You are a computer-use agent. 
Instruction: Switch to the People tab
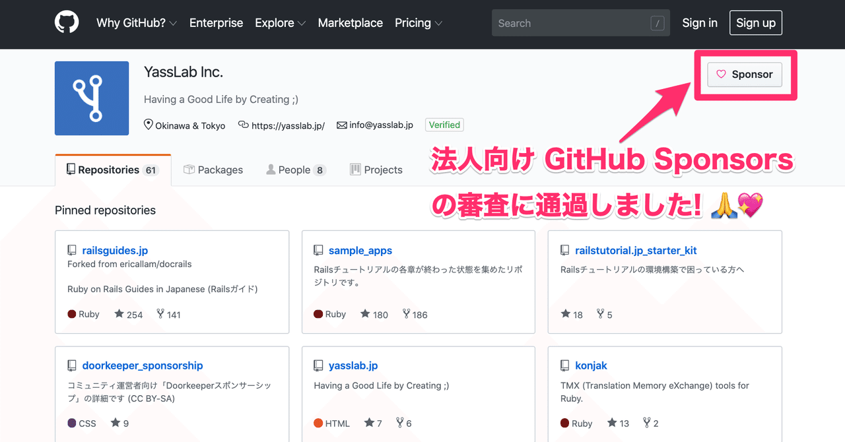pyautogui.click(x=296, y=170)
